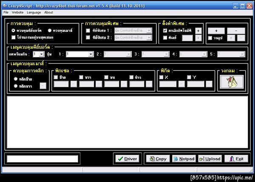This screenshot has width=255, height=182.
Task: Click the Exit button
Action: [x=236, y=159]
